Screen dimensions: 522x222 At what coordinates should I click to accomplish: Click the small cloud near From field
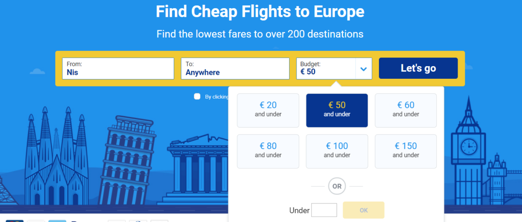tap(37, 71)
